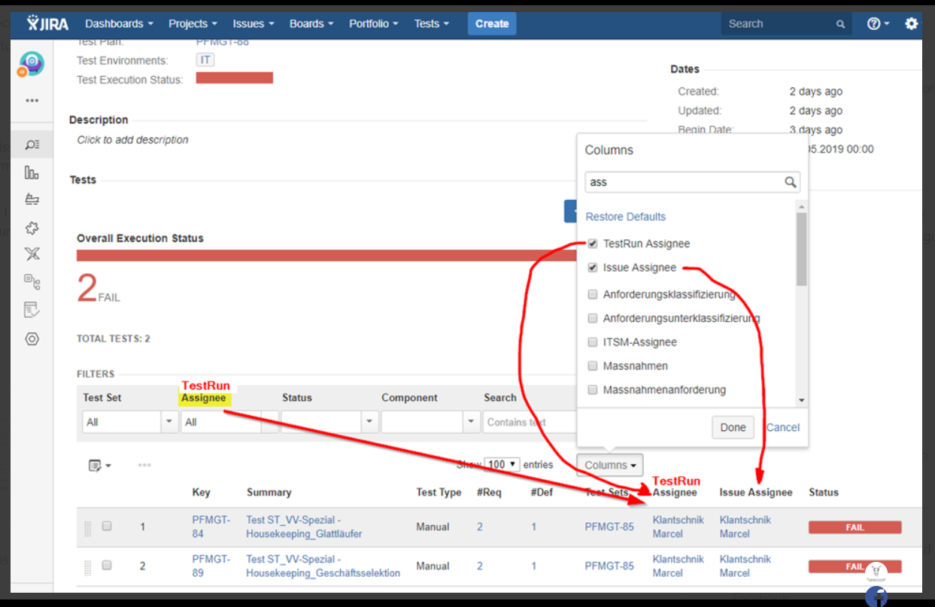Uncheck the TestRun Assignee column option
This screenshot has height=607, width=935.
(x=593, y=243)
